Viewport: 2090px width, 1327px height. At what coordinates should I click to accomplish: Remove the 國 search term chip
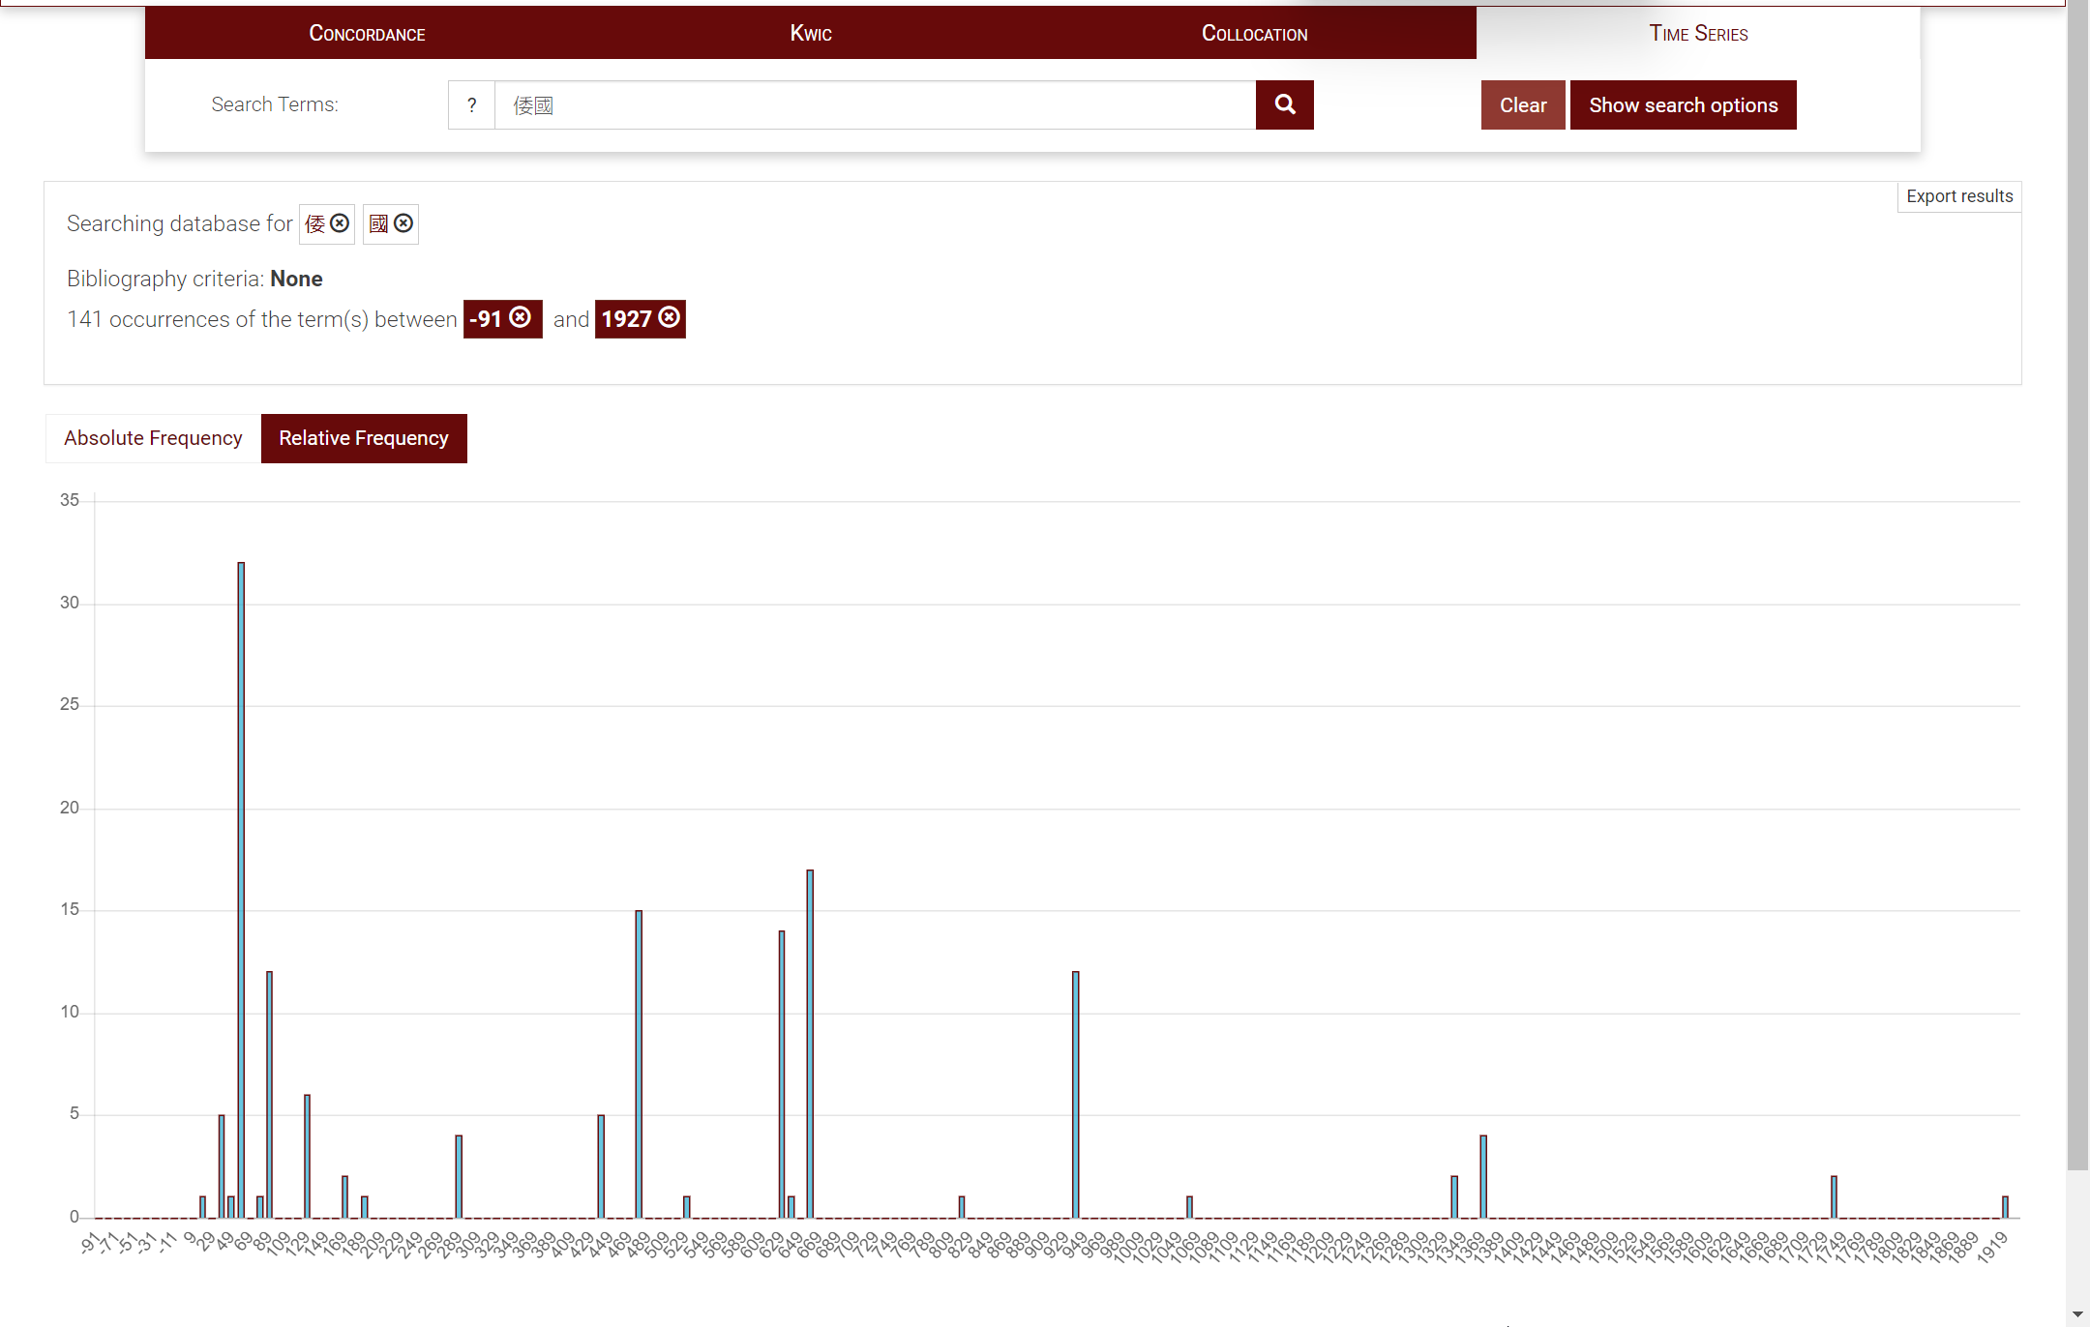(x=403, y=223)
